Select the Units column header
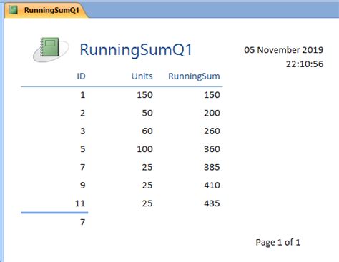 tap(142, 76)
